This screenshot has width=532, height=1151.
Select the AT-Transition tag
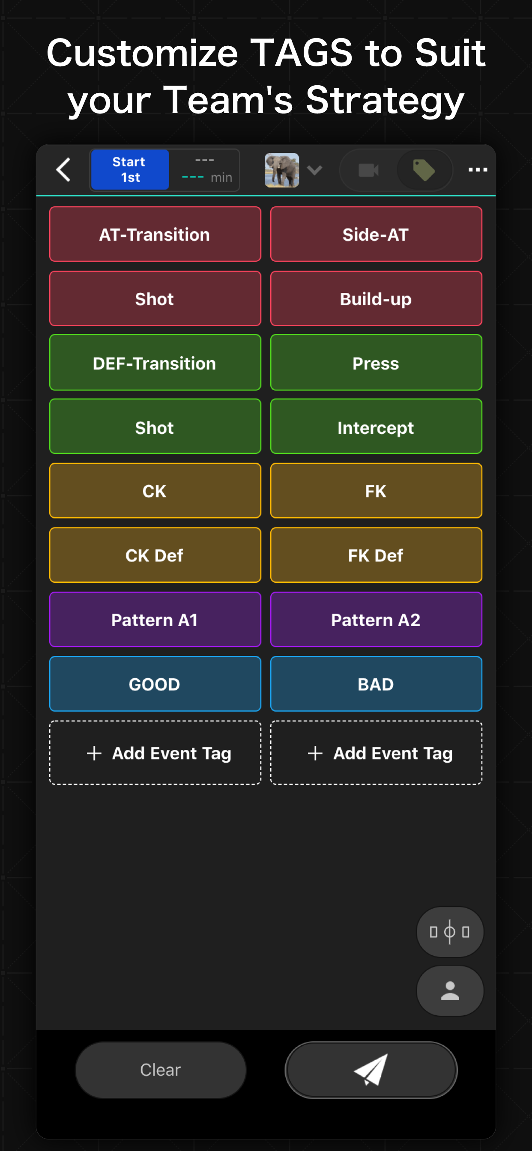click(155, 234)
